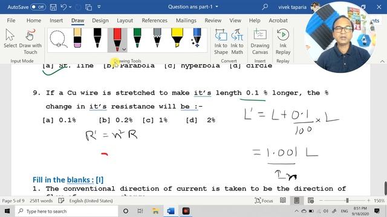Choose the Select arrow tool
Screen dimensions: 387x217
[10, 39]
